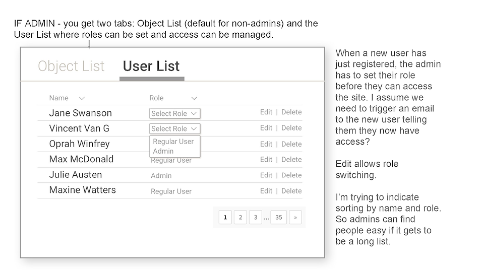Delete the Max McDonald user
This screenshot has height=272, width=484.
tap(291, 160)
